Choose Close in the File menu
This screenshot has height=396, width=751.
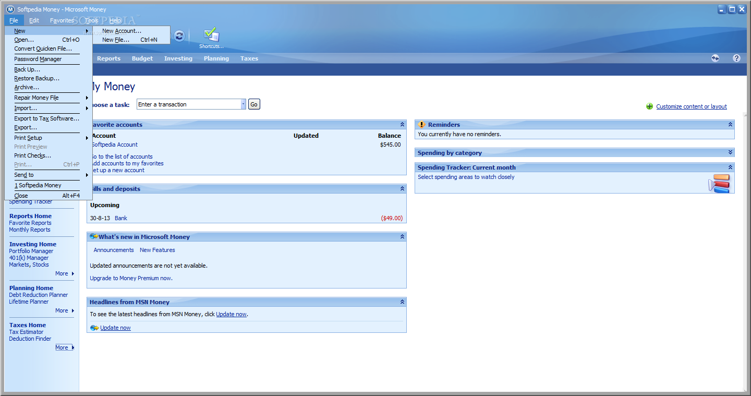pos(48,196)
